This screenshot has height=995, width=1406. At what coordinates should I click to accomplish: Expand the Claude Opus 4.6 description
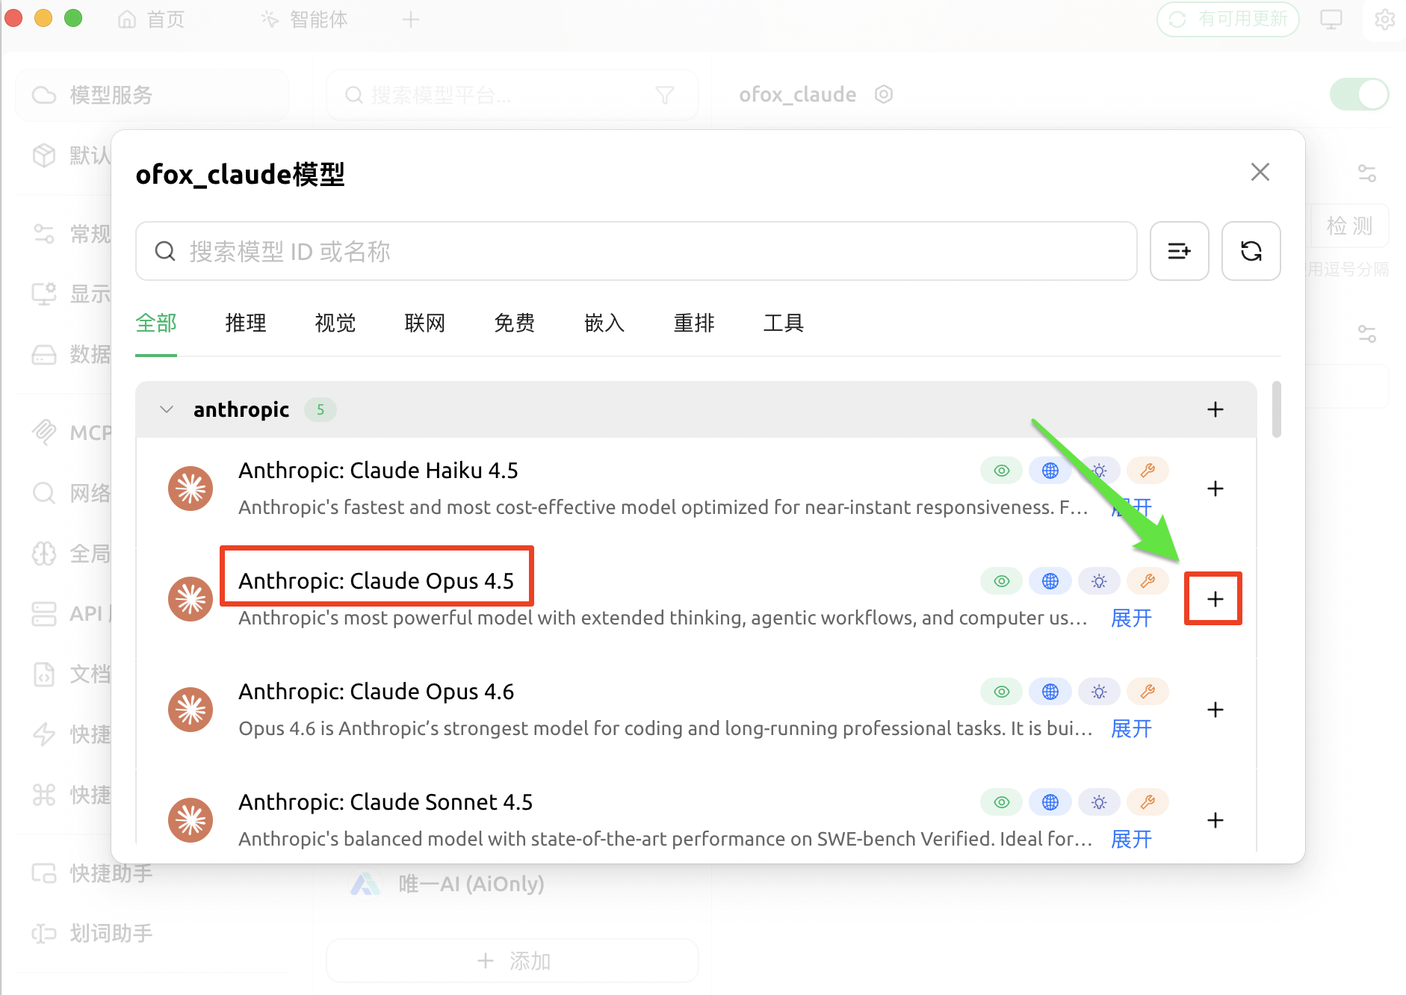[x=1131, y=728]
